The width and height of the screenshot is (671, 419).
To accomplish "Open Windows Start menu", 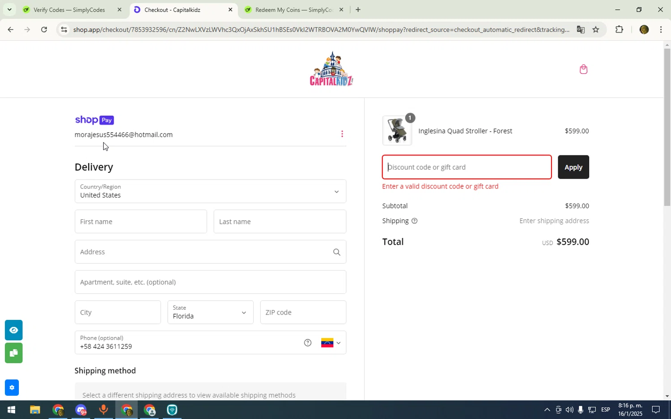I will click(x=11, y=410).
